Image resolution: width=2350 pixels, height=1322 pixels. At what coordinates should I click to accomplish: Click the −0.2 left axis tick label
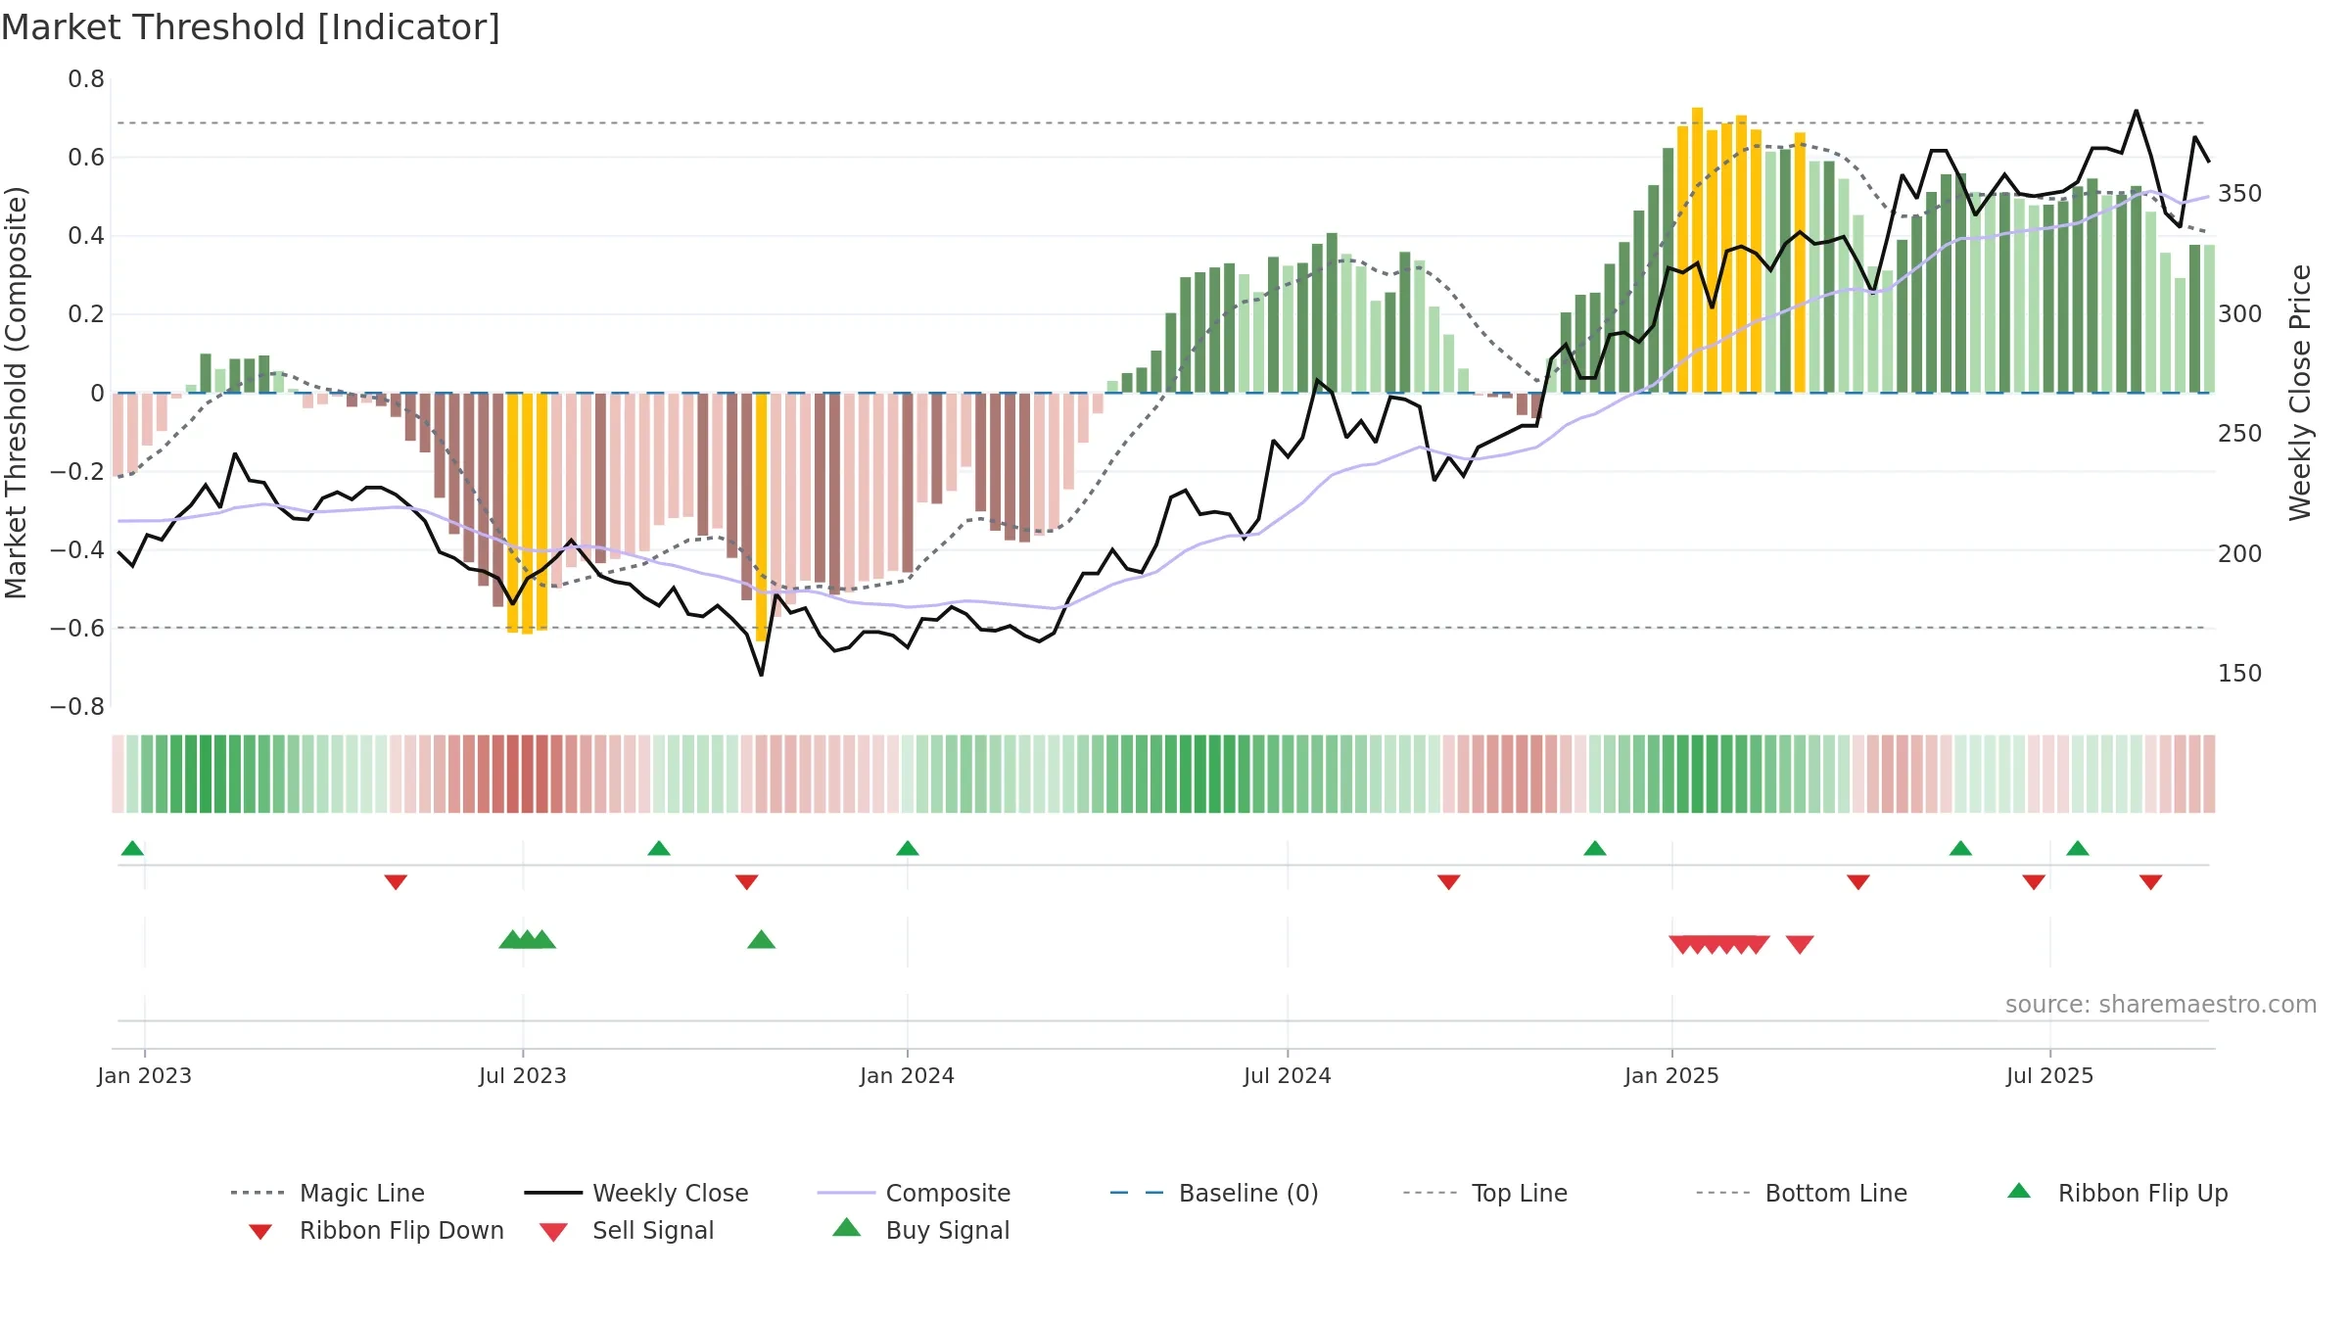(x=77, y=471)
